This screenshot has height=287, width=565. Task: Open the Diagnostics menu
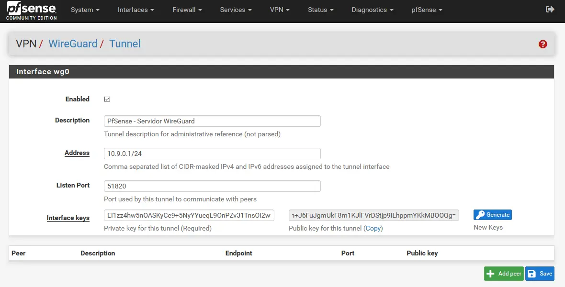[373, 10]
